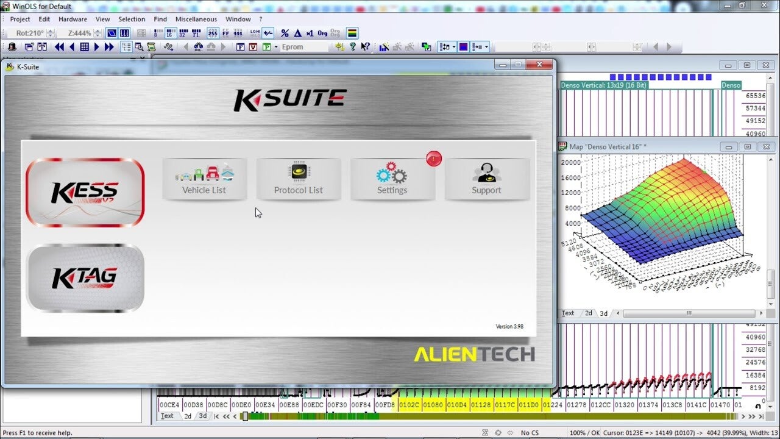The image size is (780, 439).
Task: Toggle LoHi byte order
Action: (255, 33)
